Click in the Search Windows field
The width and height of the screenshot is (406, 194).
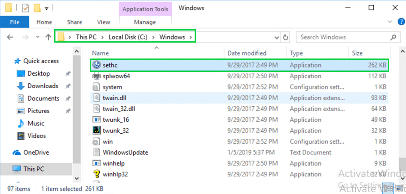click(x=344, y=37)
